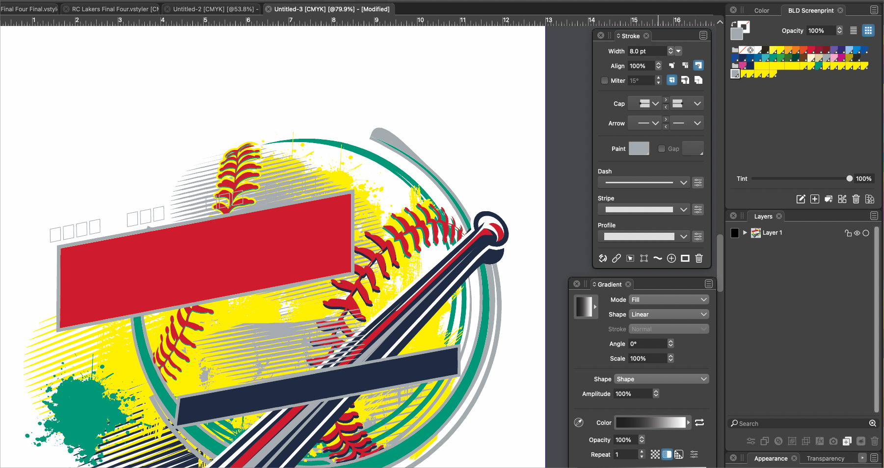
Task: Click the link icon in Stroke panel
Action: 616,258
